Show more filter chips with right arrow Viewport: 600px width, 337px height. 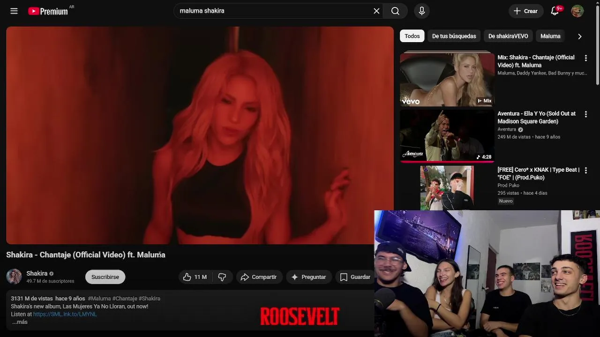580,36
